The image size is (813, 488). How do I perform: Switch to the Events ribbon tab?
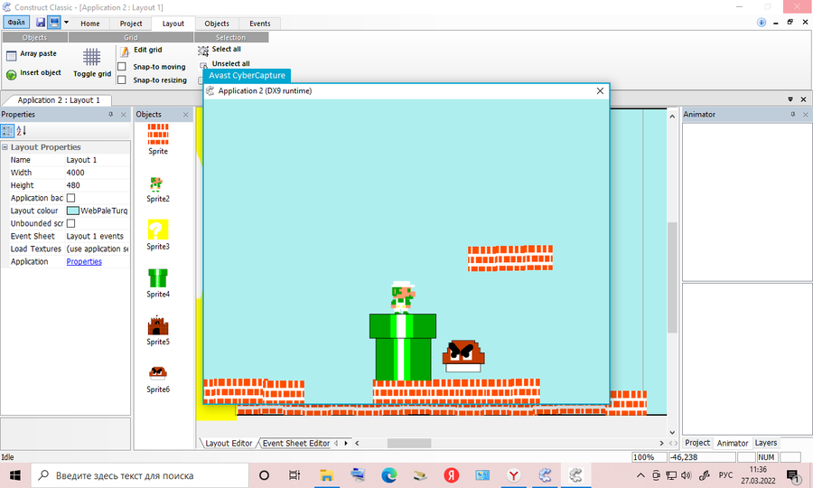pyautogui.click(x=260, y=23)
